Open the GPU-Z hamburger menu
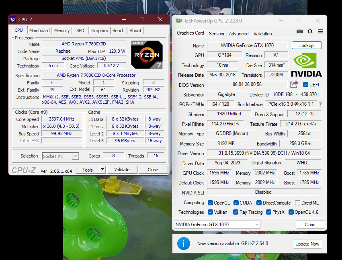 (x=320, y=31)
